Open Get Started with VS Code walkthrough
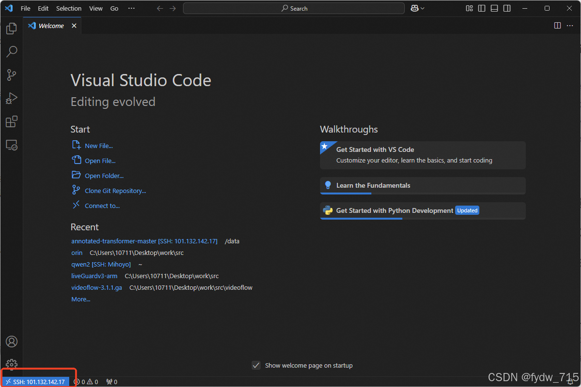 [423, 155]
